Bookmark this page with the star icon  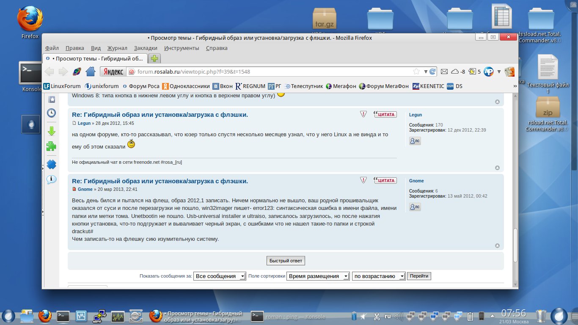(x=416, y=72)
